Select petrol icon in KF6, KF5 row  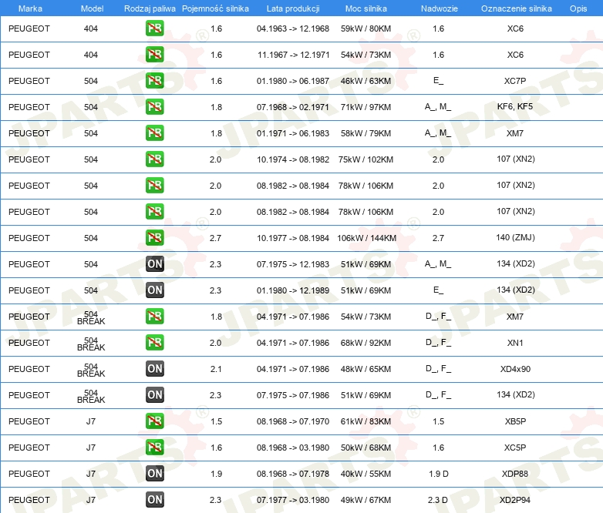[154, 107]
